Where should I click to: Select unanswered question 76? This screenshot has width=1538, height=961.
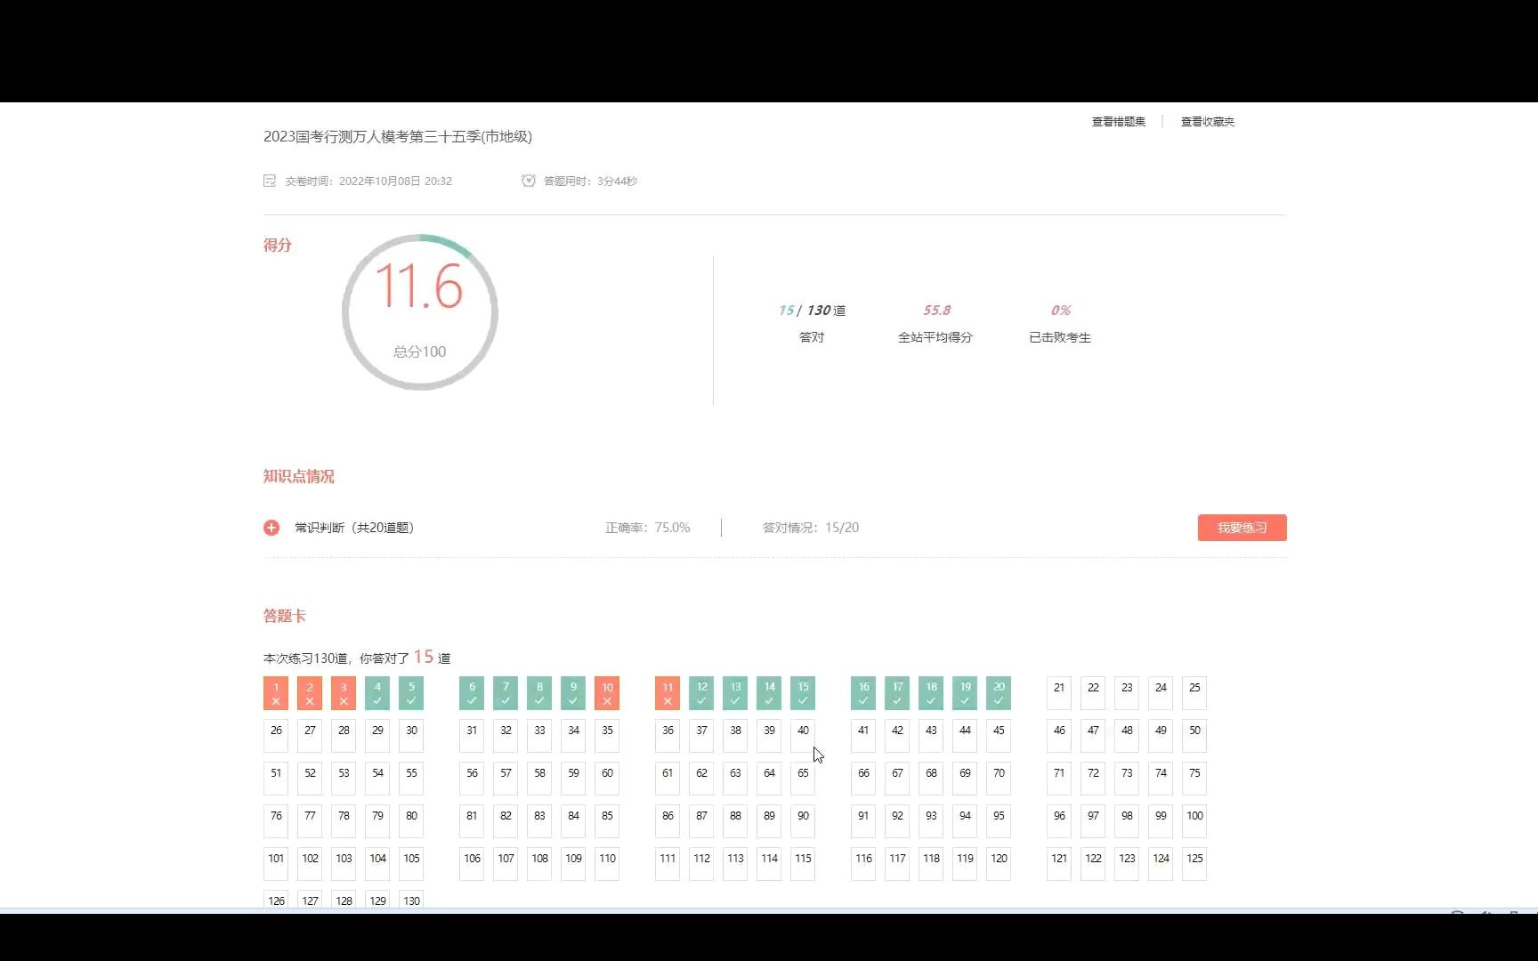[x=276, y=821]
